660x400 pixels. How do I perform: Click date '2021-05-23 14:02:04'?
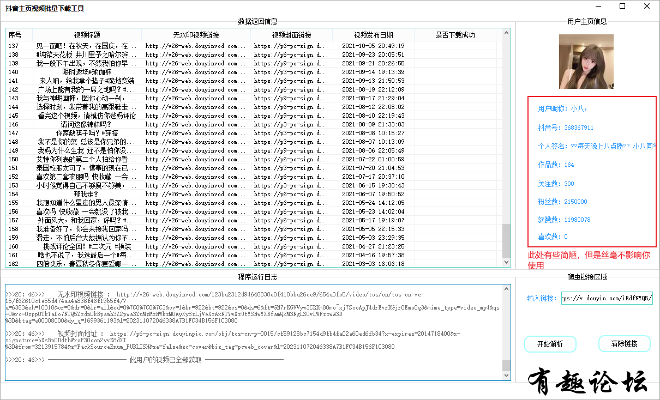tap(373, 211)
